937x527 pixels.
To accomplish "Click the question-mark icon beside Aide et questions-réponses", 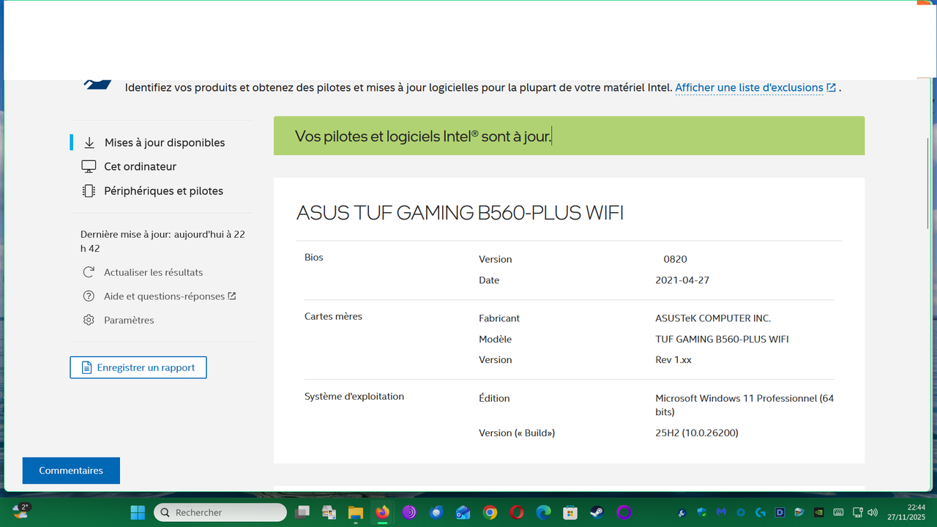I will (89, 296).
